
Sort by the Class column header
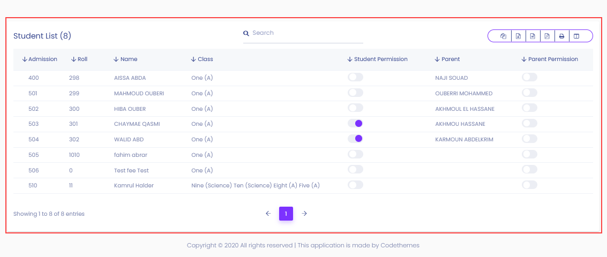(x=201, y=59)
